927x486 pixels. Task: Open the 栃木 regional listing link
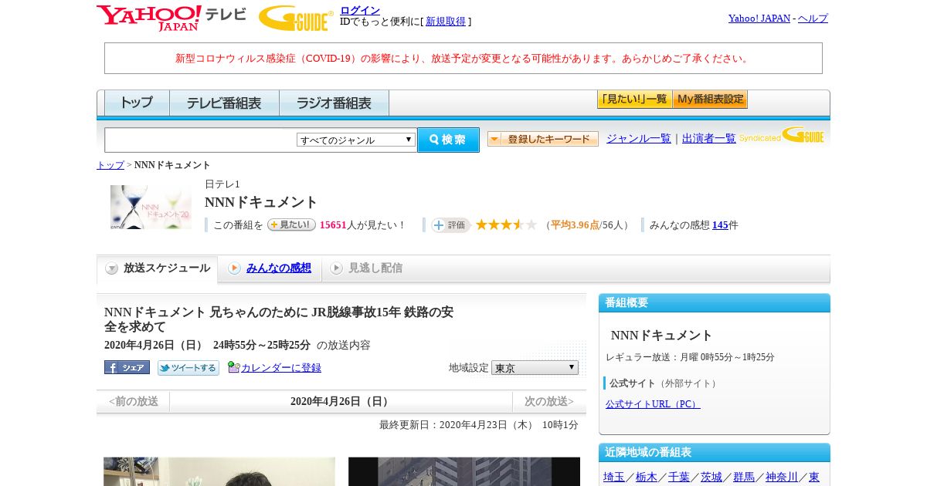click(647, 477)
